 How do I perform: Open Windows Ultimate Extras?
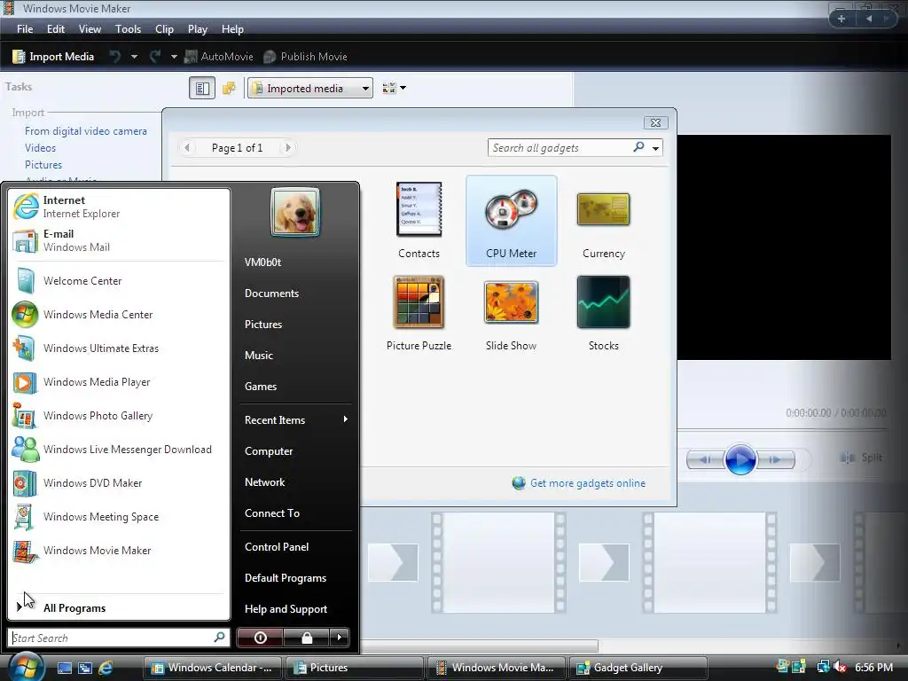[x=119, y=348]
